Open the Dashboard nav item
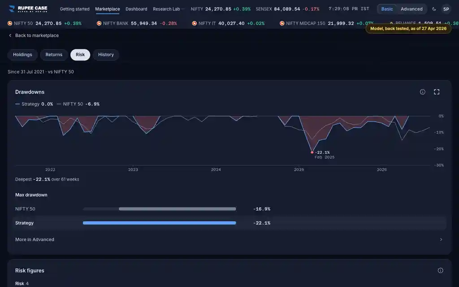459x287 pixels. click(136, 9)
